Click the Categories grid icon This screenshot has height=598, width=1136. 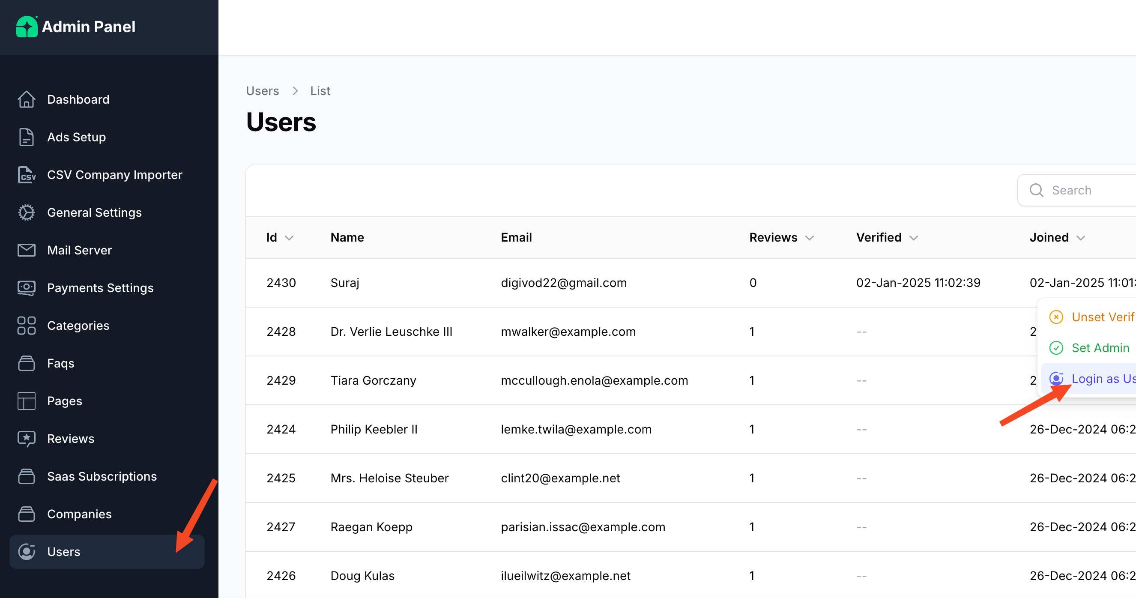tap(27, 326)
